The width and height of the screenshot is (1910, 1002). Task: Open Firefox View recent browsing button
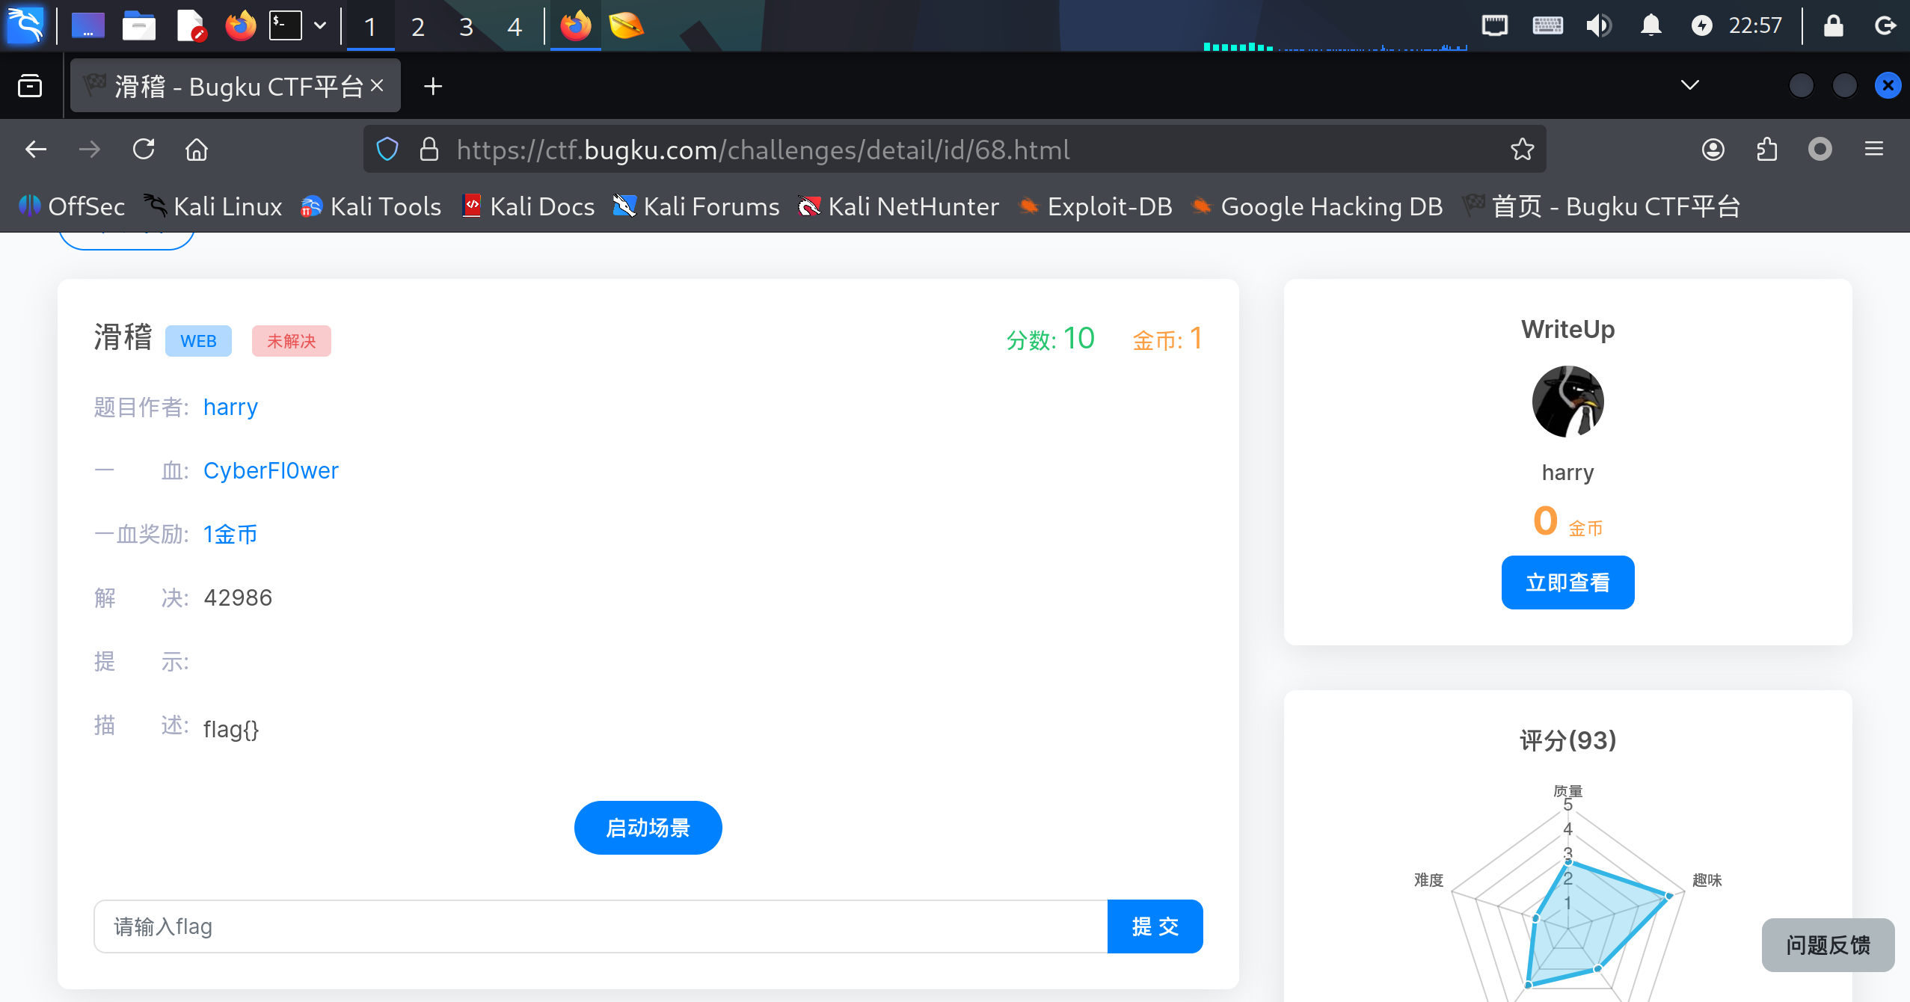(30, 86)
